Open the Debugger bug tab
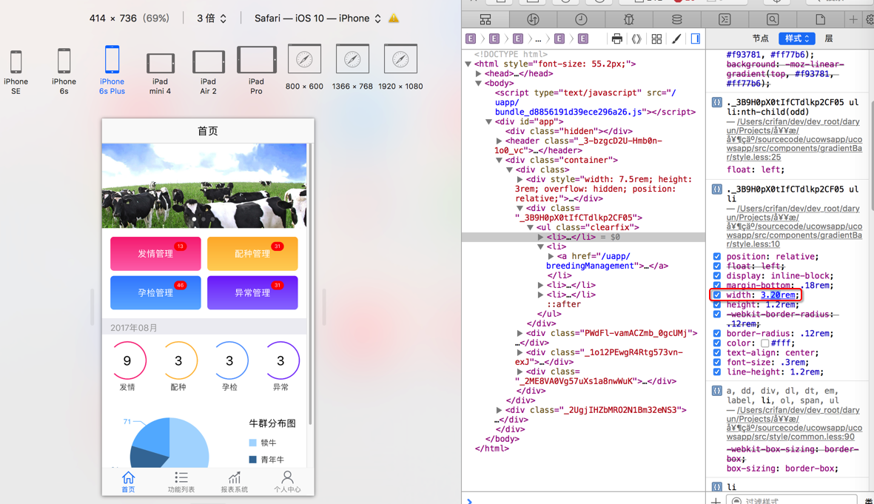This screenshot has width=874, height=504. click(x=629, y=19)
